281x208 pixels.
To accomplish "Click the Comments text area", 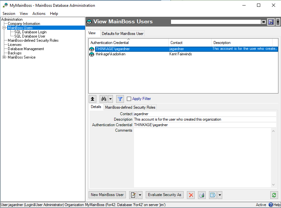I will pos(202,158).
